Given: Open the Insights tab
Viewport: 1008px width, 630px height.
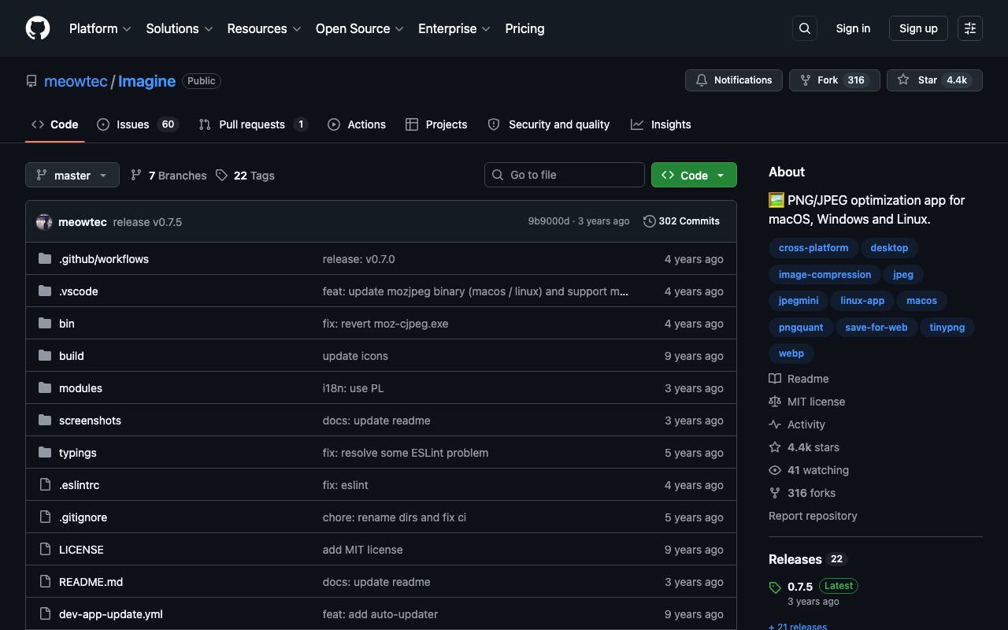Looking at the screenshot, I should [x=661, y=124].
